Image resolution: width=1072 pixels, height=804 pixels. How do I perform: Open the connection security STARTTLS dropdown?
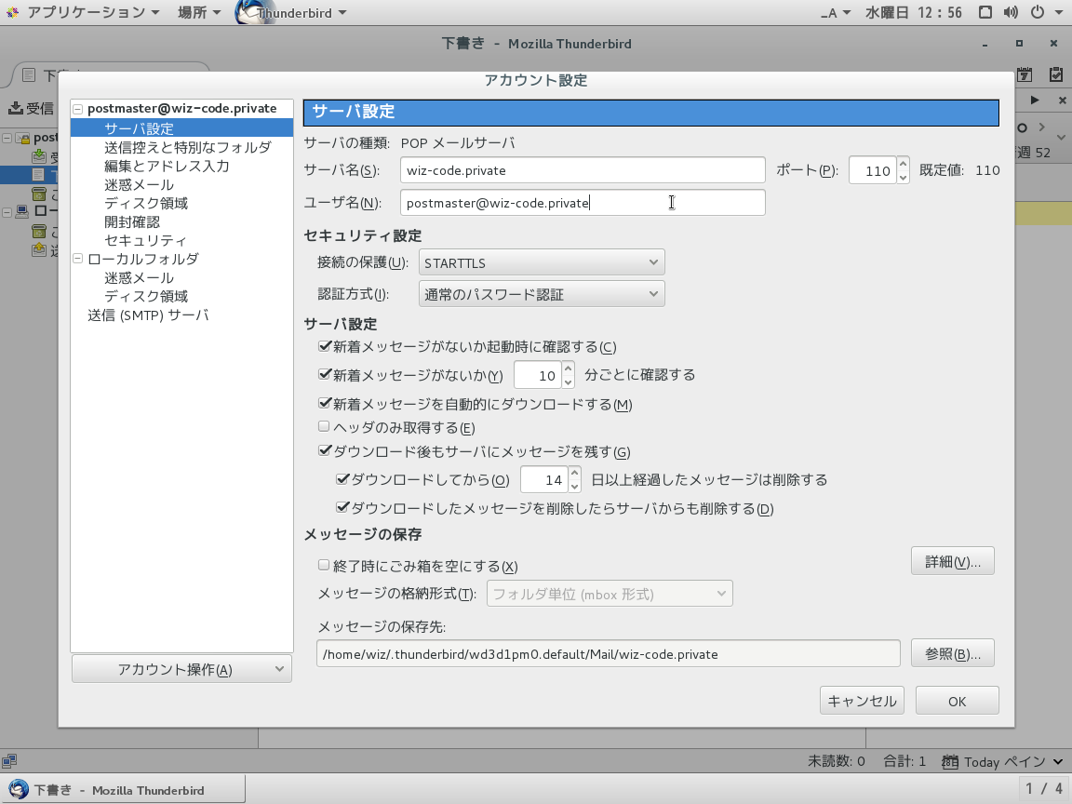[542, 262]
